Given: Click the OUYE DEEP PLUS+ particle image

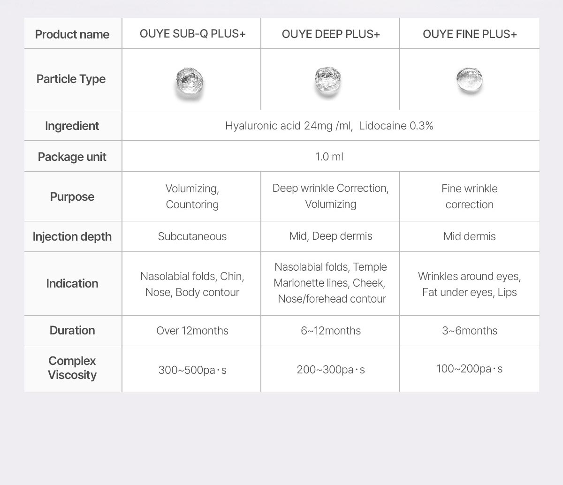Looking at the screenshot, I should pos(328,82).
